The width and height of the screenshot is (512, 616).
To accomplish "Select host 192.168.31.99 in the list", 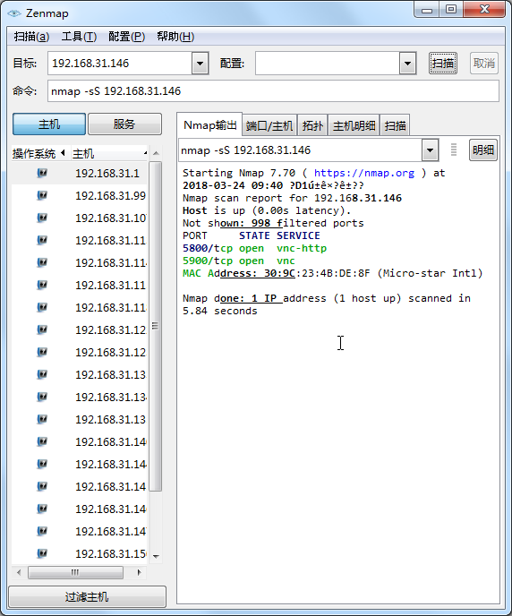I will click(110, 196).
